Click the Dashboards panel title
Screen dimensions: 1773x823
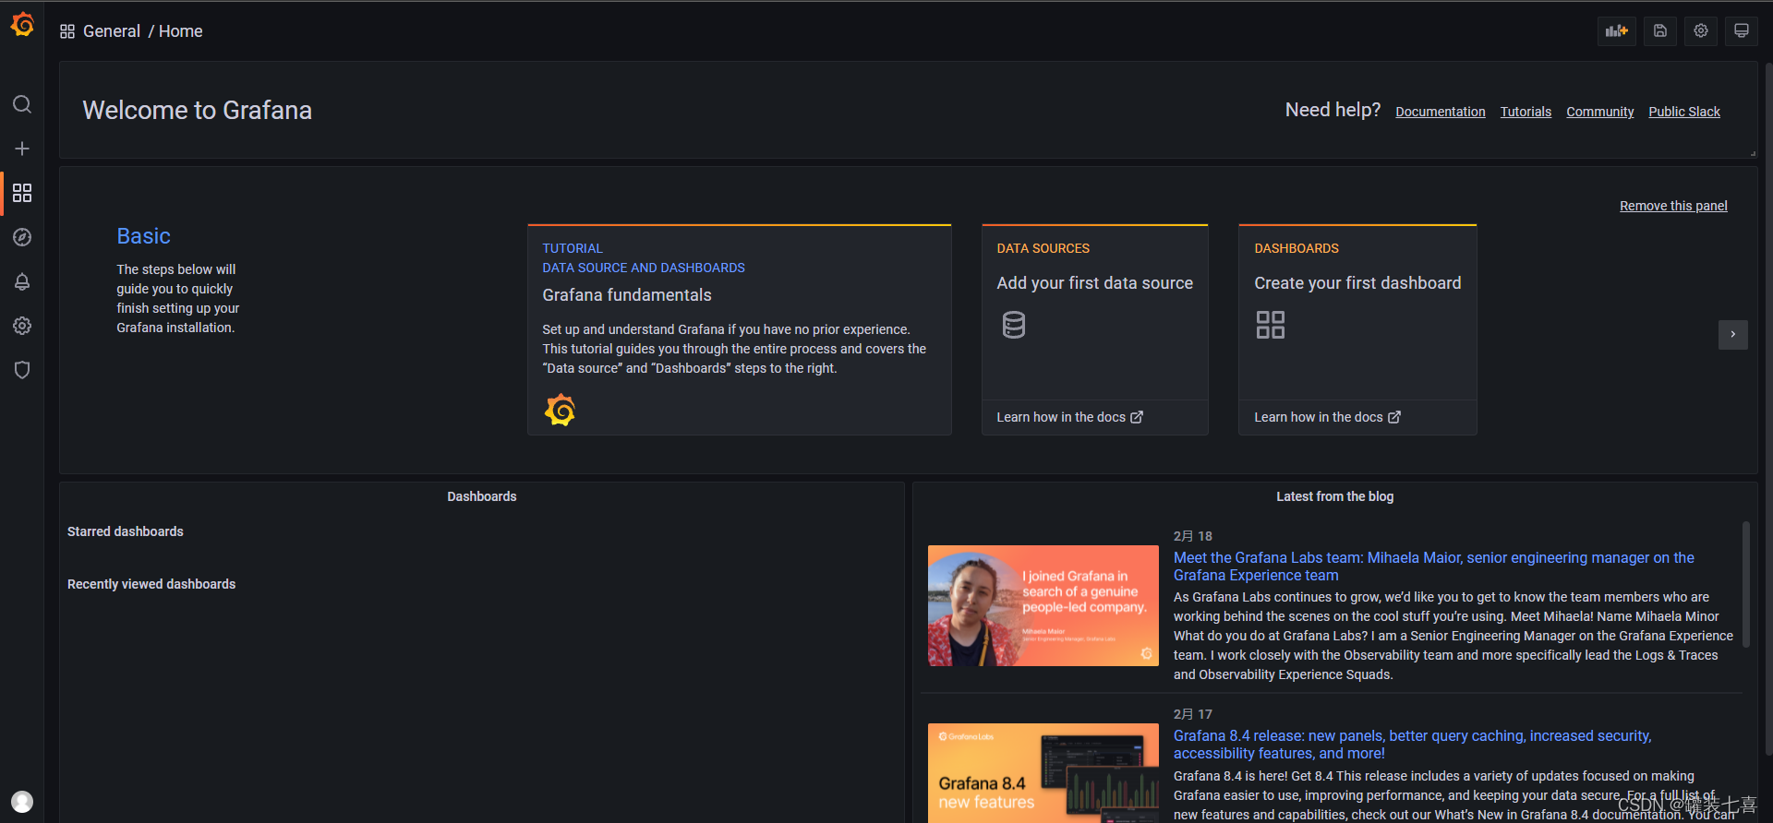482,496
